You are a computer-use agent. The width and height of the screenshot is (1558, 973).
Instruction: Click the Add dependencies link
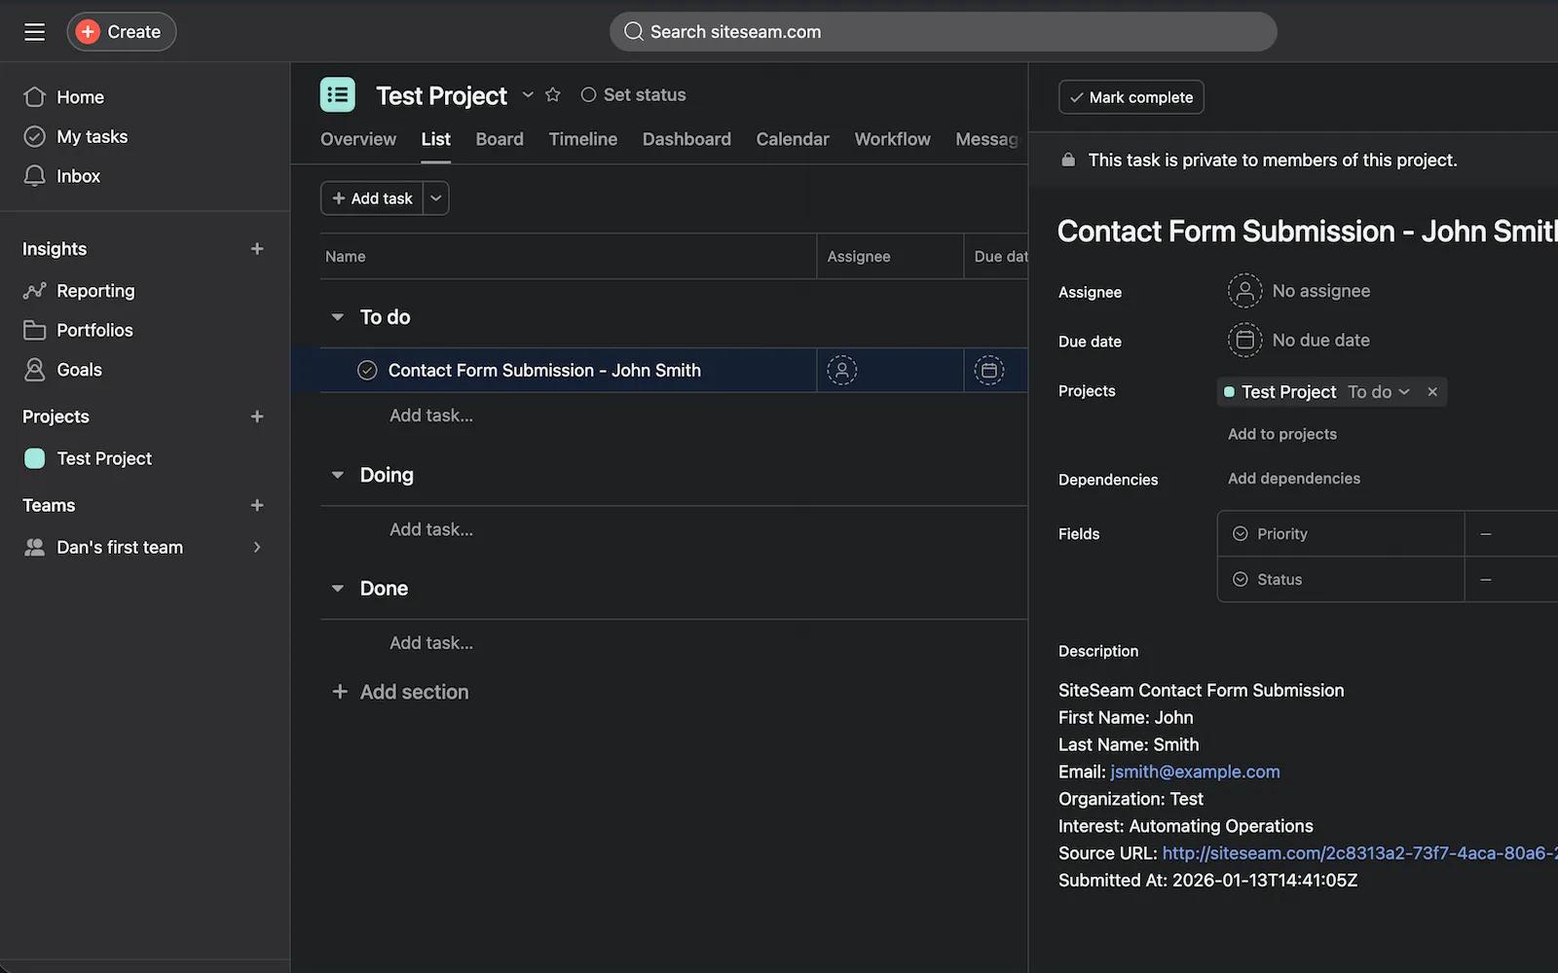[x=1293, y=479]
